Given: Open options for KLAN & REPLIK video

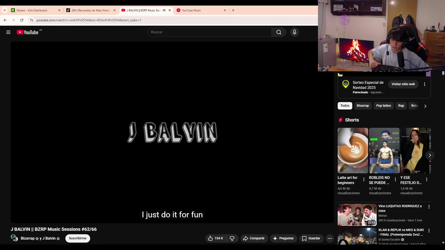Looking at the screenshot, I should (x=429, y=231).
